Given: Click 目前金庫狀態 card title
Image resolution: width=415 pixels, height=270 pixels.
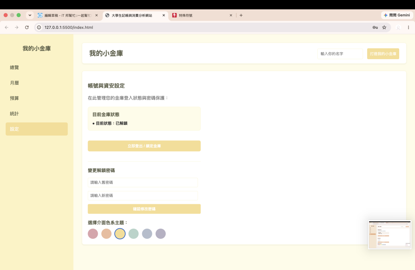Looking at the screenshot, I should pyautogui.click(x=106, y=115).
